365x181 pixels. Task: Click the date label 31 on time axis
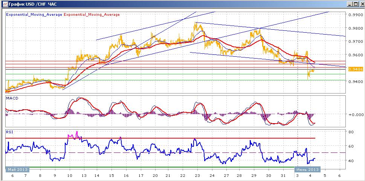click(x=283, y=176)
